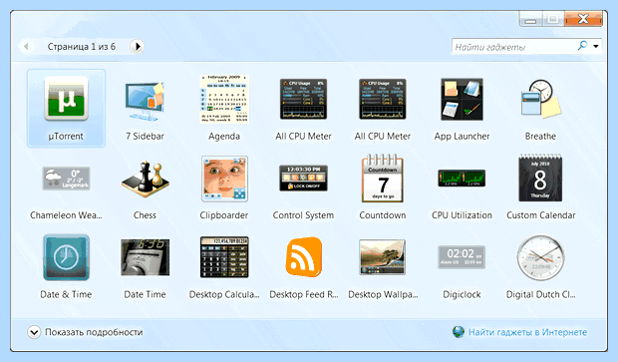This screenshot has height=362, width=618.
Task: Click the globe icon beside online gadgets link
Action: (459, 332)
